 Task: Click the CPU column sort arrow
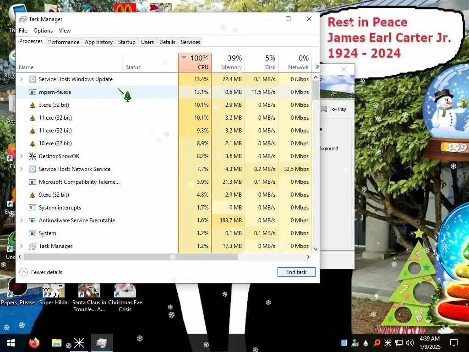point(184,57)
